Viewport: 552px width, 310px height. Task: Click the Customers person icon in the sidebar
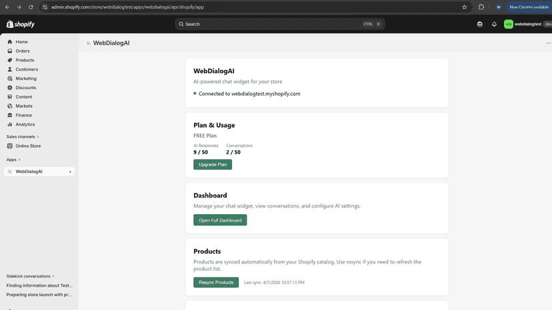coord(10,69)
